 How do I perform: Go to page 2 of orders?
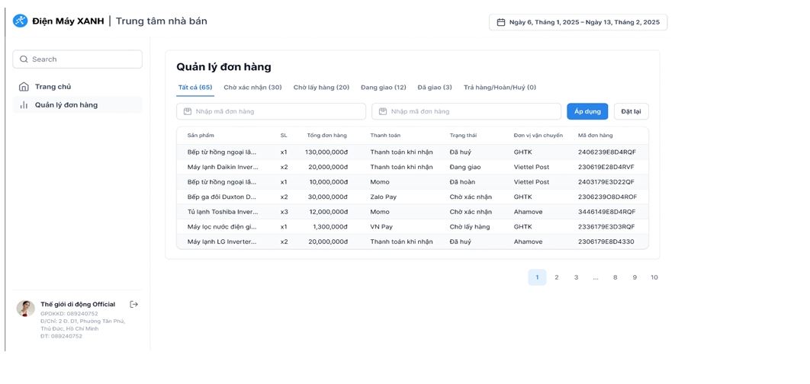556,277
